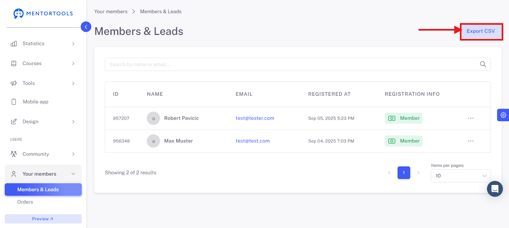This screenshot has height=228, width=509.
Task: Open the three-dot menu for Max Muster
Action: click(471, 141)
